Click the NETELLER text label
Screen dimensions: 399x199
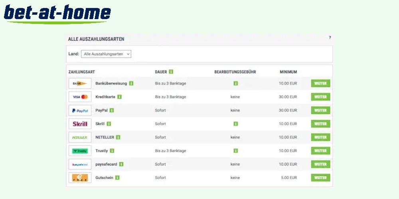pyautogui.click(x=105, y=137)
